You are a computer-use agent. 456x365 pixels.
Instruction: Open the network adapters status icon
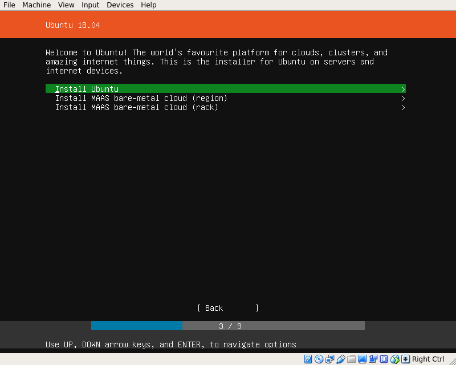[x=330, y=359]
